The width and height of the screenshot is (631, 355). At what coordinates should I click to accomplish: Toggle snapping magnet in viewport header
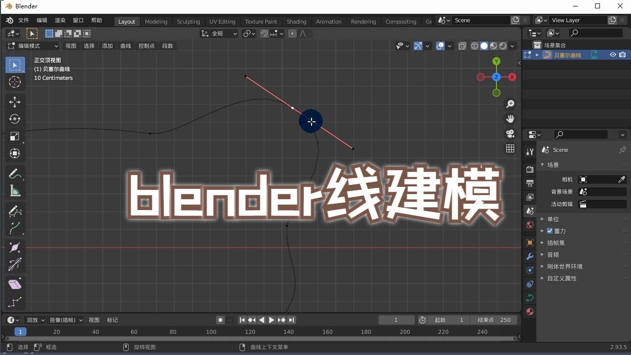tap(265, 34)
